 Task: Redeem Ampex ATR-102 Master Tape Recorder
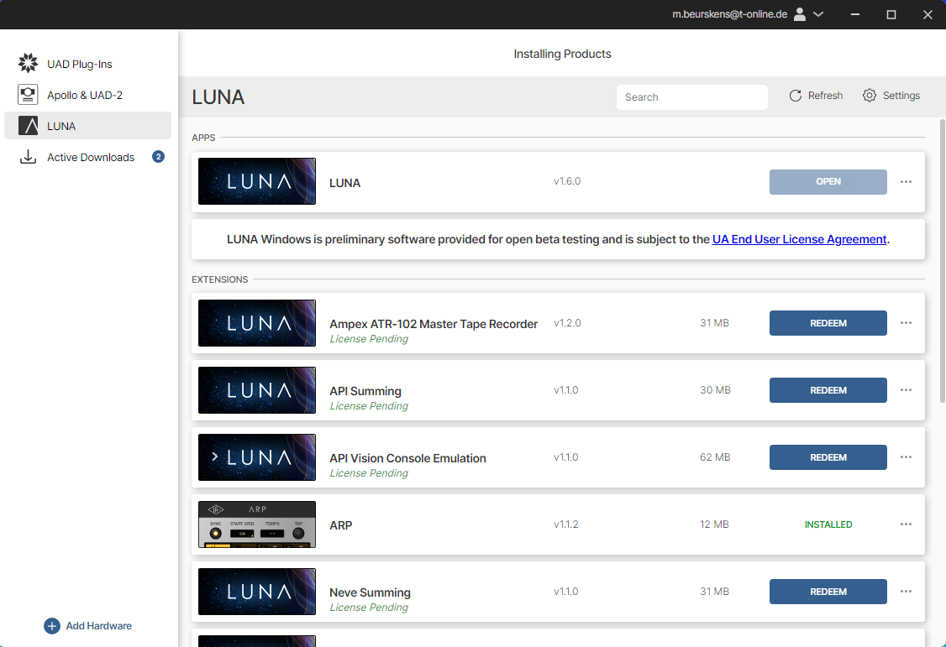coord(828,323)
